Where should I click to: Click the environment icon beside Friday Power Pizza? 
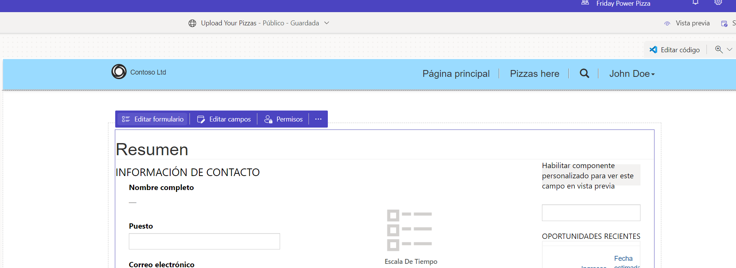coord(585,3)
